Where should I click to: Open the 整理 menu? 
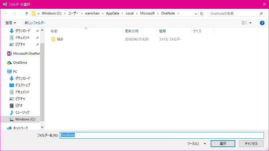pyautogui.click(x=11, y=23)
